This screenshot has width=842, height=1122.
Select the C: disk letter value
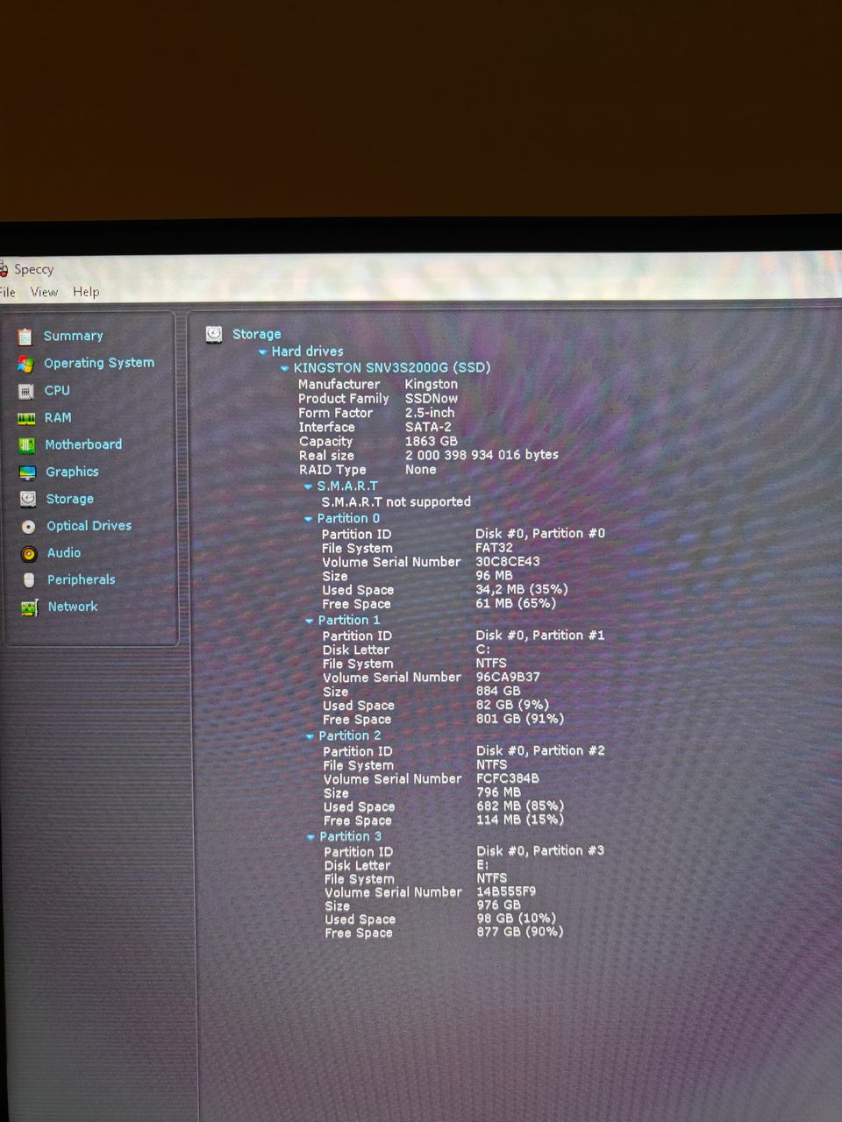[x=483, y=649]
